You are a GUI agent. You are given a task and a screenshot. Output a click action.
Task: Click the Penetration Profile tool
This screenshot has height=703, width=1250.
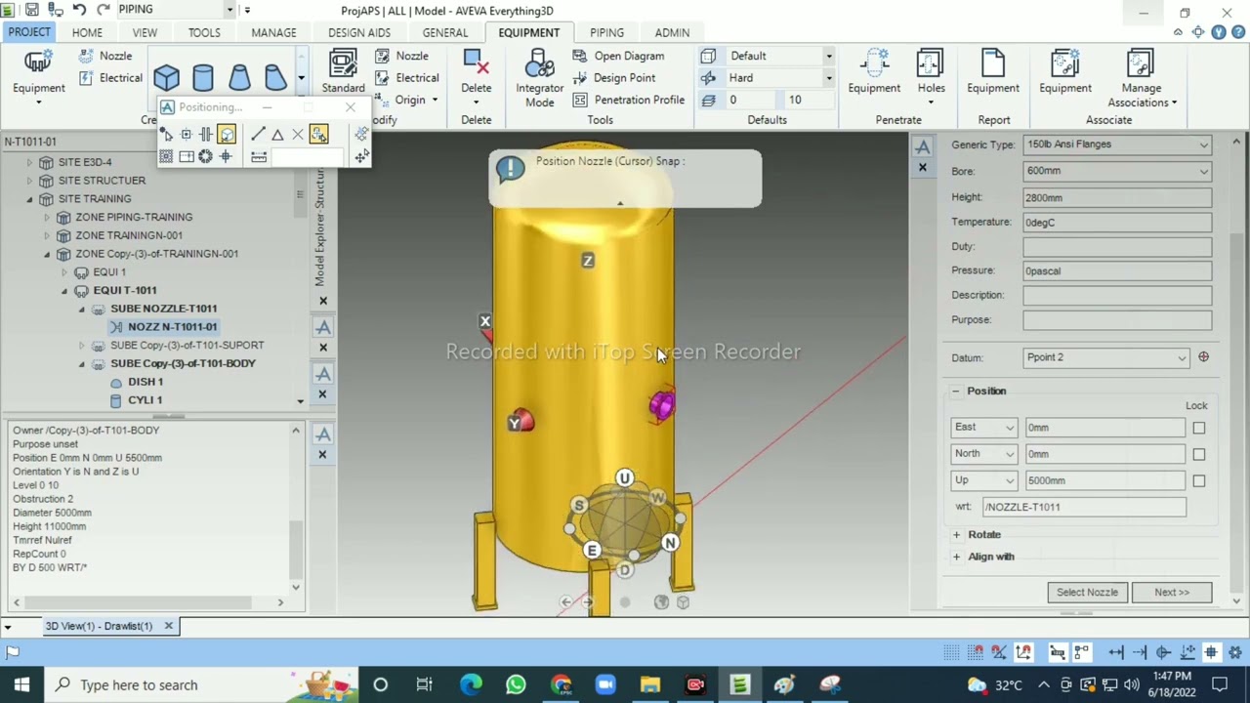click(629, 100)
